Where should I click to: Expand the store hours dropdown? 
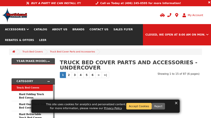(177, 35)
